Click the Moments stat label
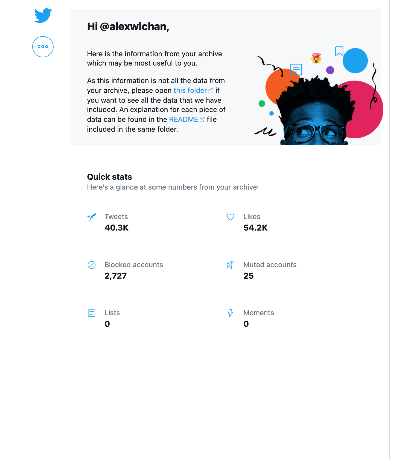The width and height of the screenshot is (414, 460). tap(259, 313)
